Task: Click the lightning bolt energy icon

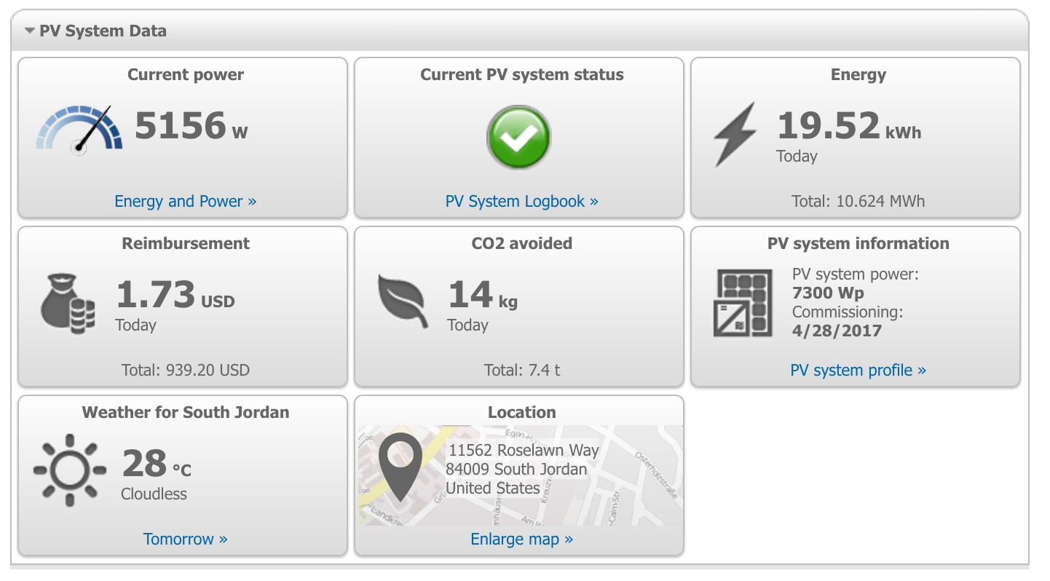Action: pyautogui.click(x=735, y=135)
